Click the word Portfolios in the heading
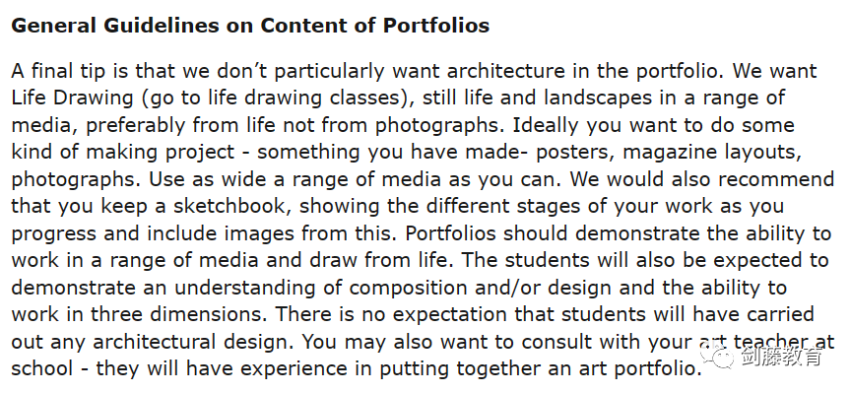 click(x=436, y=25)
